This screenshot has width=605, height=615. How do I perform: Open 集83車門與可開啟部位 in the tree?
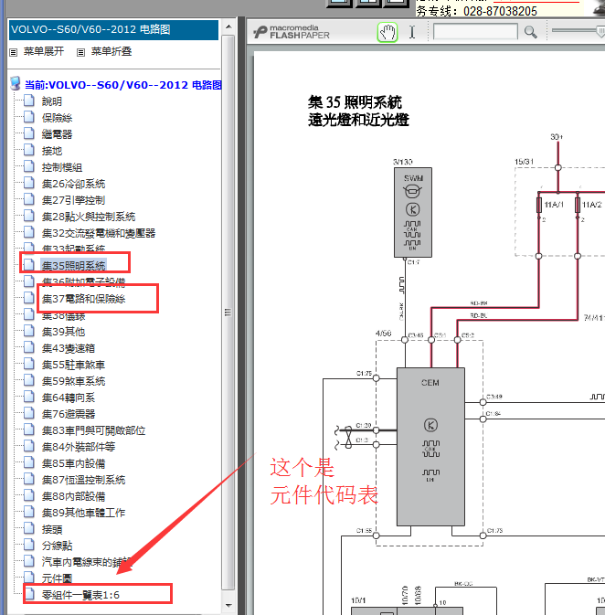[93, 430]
